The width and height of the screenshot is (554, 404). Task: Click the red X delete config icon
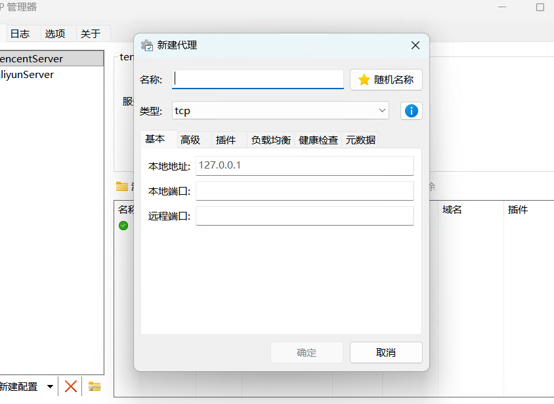tap(71, 386)
